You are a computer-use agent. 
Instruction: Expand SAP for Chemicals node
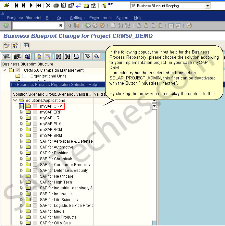point(21,159)
